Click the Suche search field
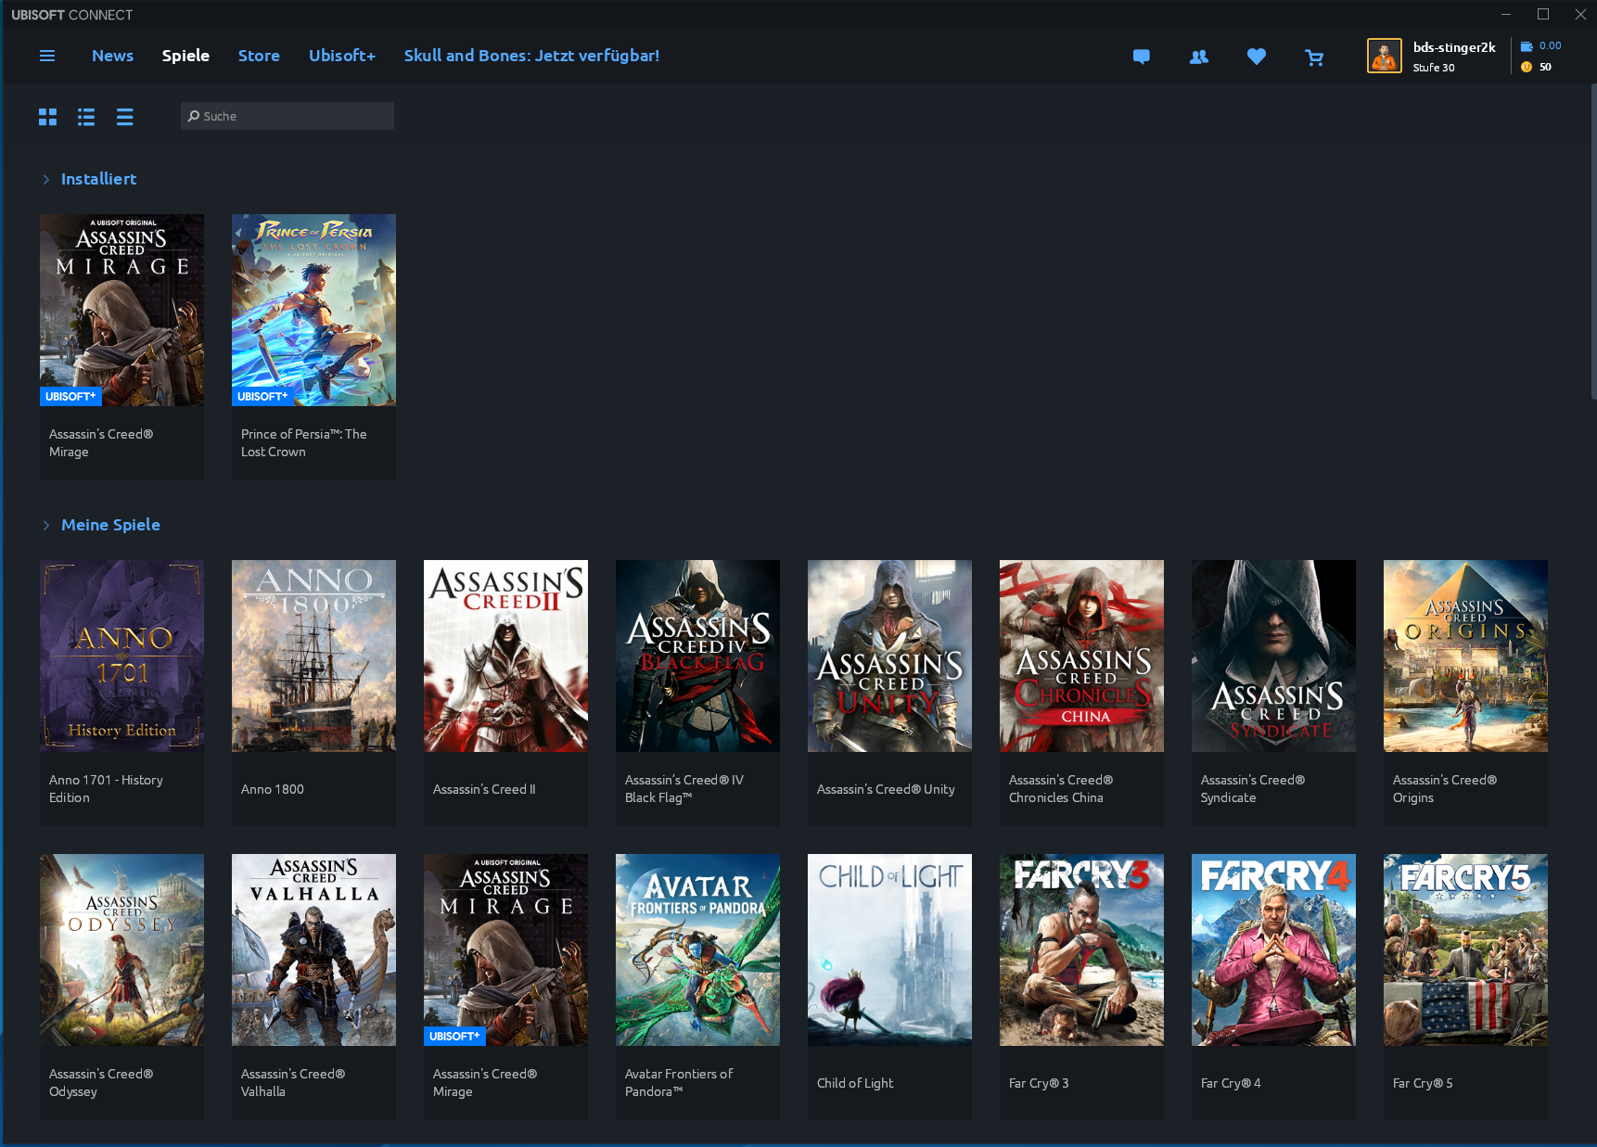The image size is (1597, 1147). point(287,116)
